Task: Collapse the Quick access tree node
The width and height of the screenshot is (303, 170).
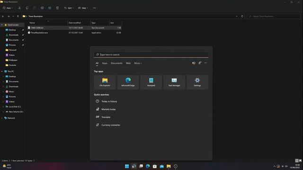Action: click(2, 25)
